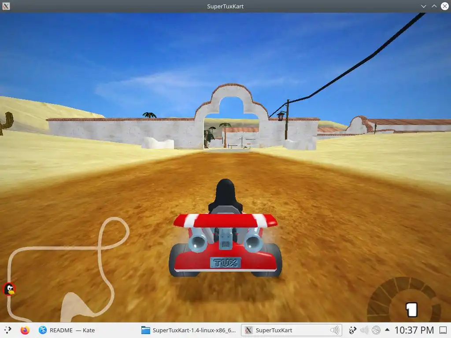
Task: Open the network connections tray icon
Action: (x=376, y=330)
